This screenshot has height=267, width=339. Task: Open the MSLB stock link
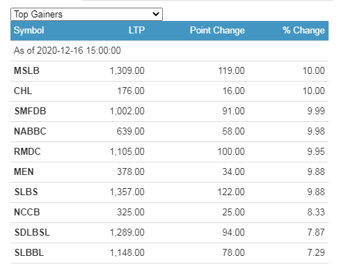[26, 70]
